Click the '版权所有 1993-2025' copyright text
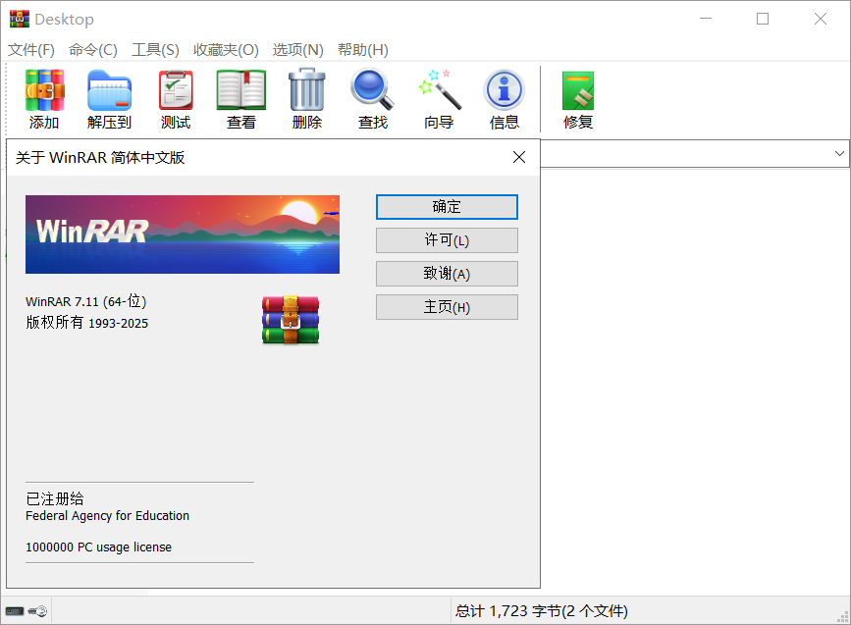Image resolution: width=851 pixels, height=625 pixels. [x=86, y=323]
